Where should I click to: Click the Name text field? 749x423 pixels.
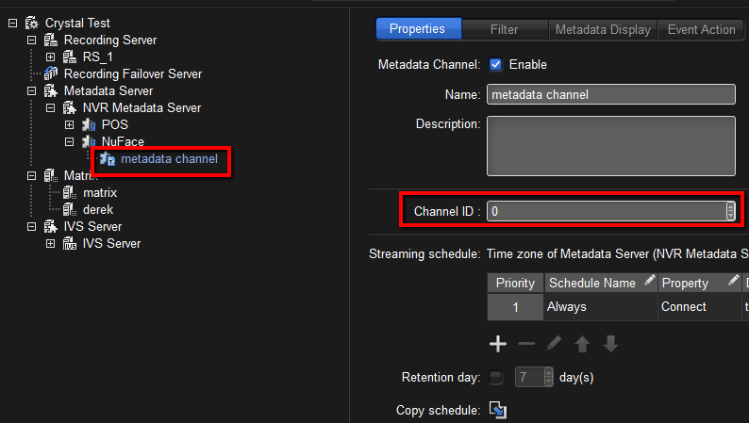(x=610, y=94)
